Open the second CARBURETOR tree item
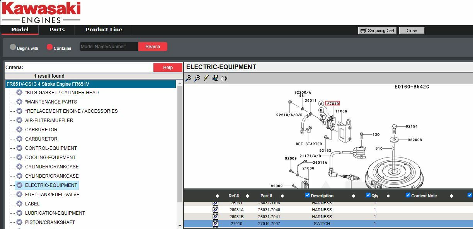 (x=41, y=139)
